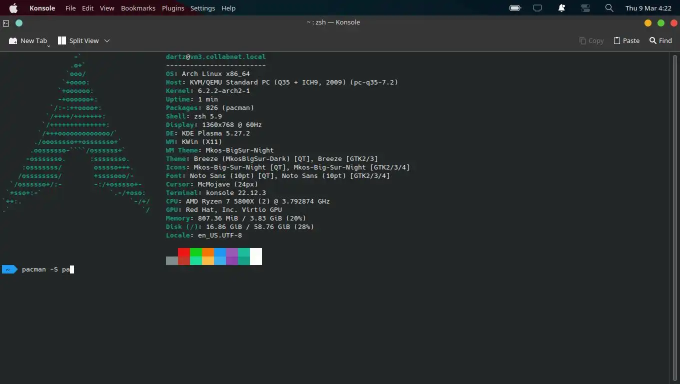Click the 'DE: KDE Plasma 5.27.2' line

[x=208, y=133]
